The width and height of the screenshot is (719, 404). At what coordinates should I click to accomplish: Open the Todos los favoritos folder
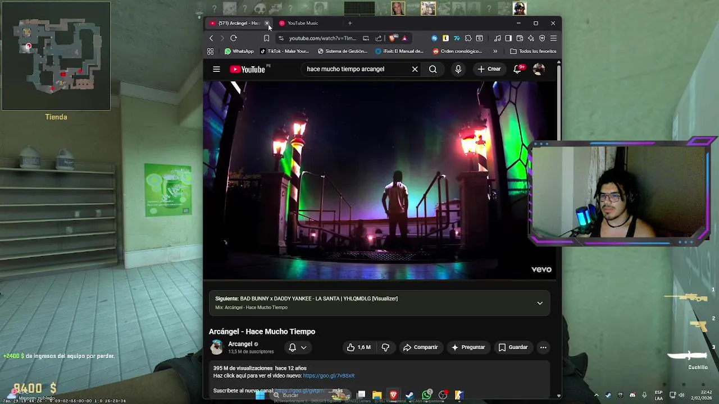click(x=533, y=51)
